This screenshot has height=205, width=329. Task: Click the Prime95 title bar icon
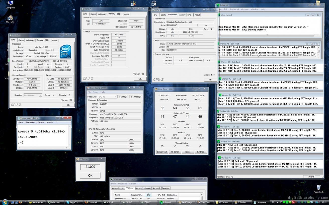click(218, 5)
